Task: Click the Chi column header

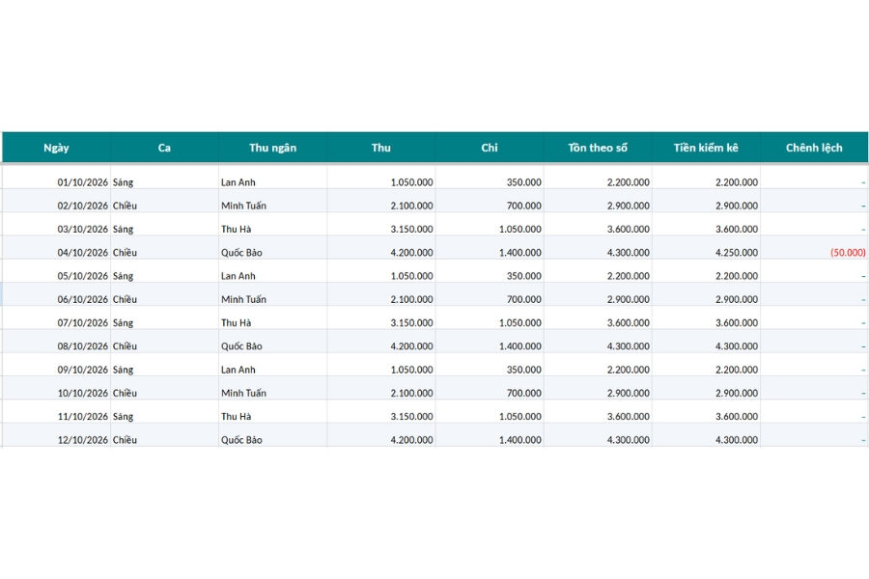Action: [490, 148]
